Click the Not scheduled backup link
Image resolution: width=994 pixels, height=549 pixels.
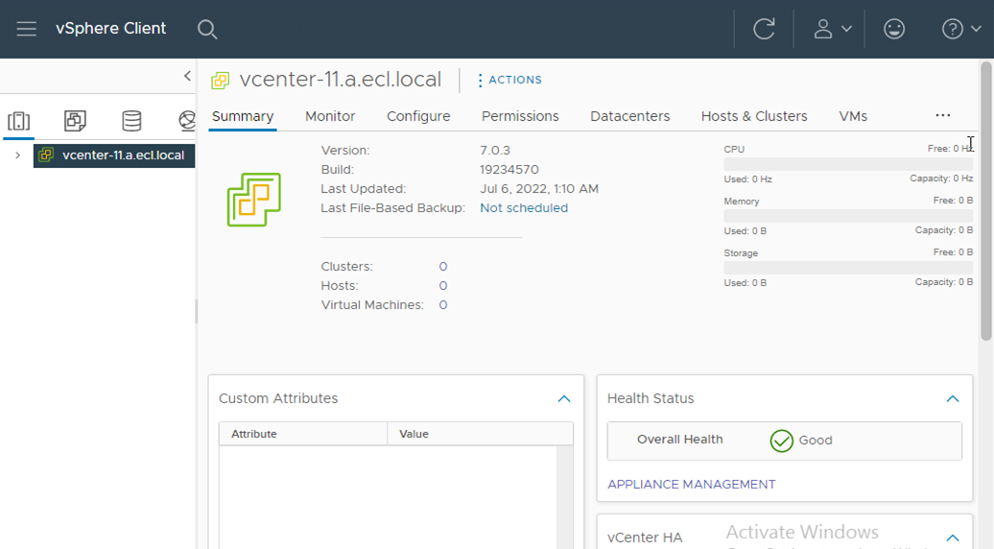(524, 208)
